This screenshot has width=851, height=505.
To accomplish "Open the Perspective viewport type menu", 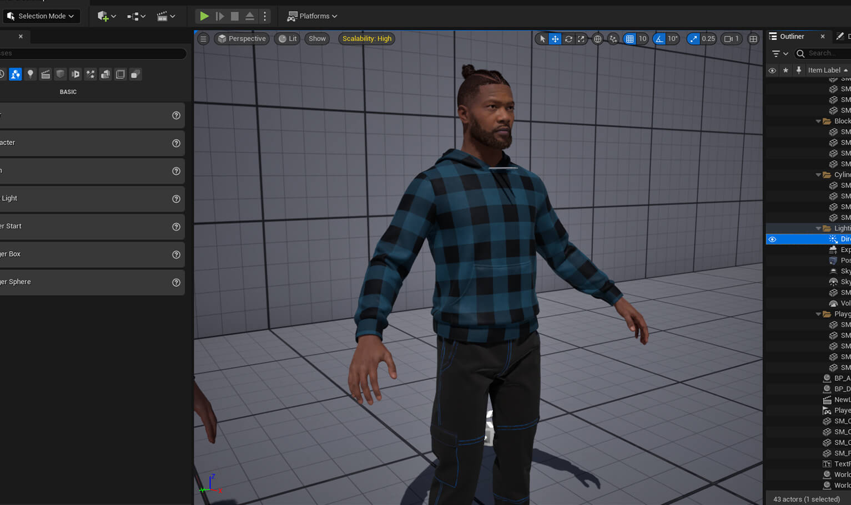I will [241, 39].
